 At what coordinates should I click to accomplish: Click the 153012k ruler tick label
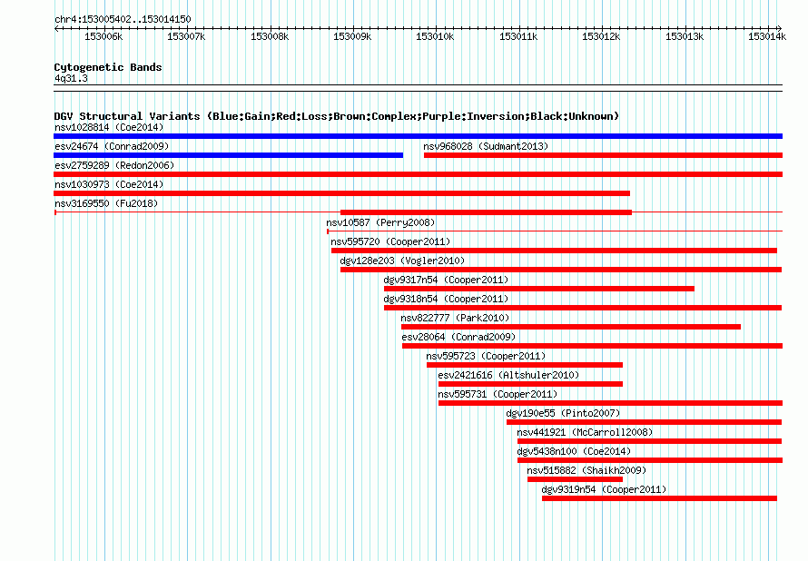(601, 36)
